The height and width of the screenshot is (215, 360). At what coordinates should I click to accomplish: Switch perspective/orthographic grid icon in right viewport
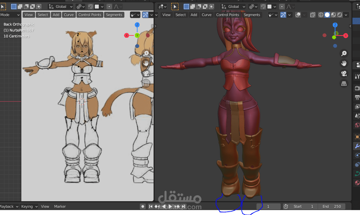coord(344,84)
